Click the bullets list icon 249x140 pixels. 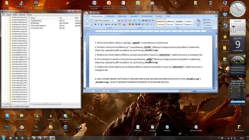point(130,21)
